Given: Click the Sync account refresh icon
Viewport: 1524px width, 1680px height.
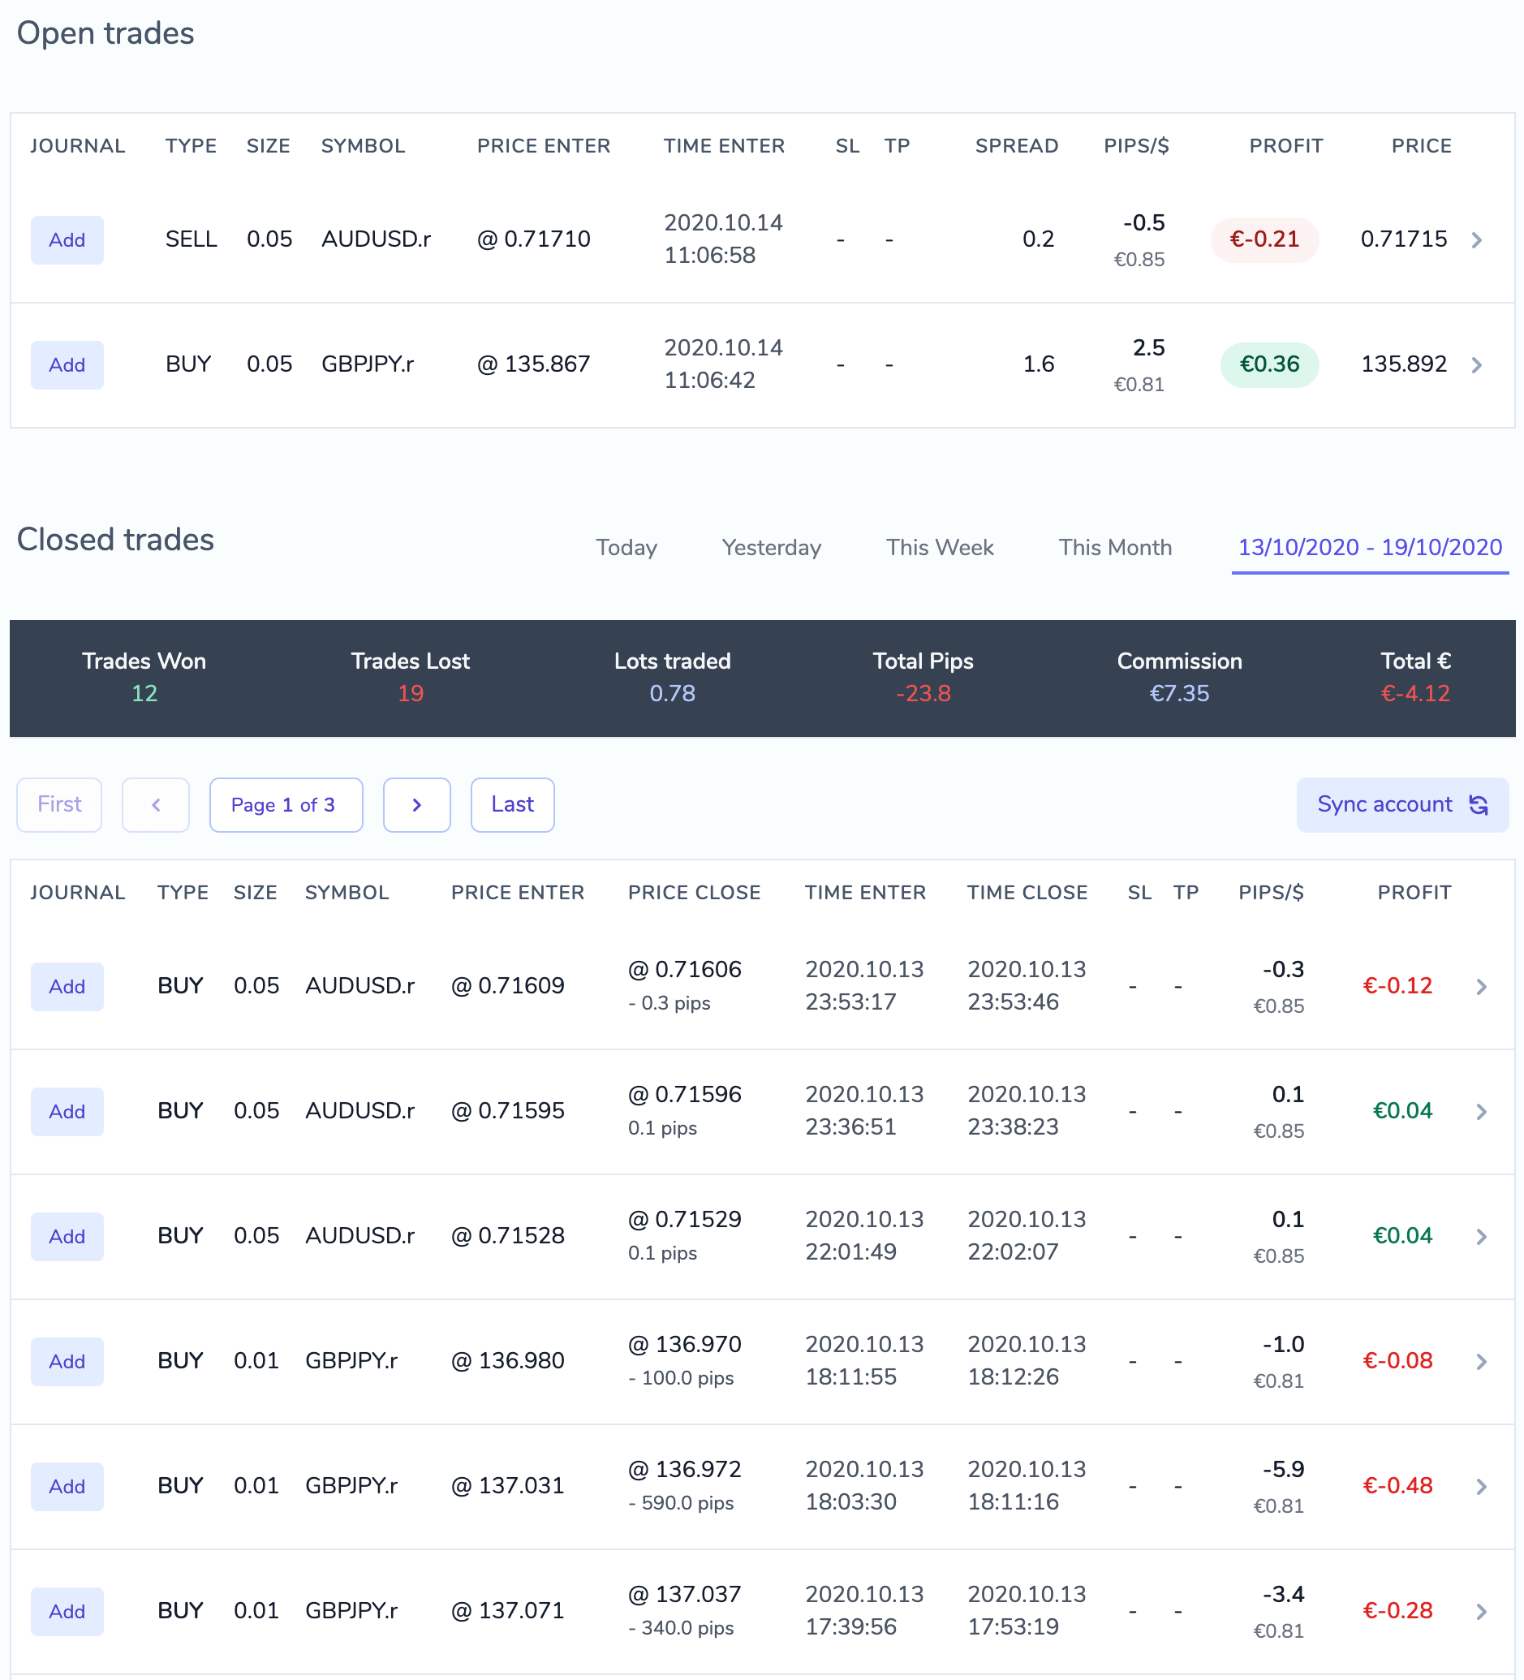Looking at the screenshot, I should coord(1479,804).
